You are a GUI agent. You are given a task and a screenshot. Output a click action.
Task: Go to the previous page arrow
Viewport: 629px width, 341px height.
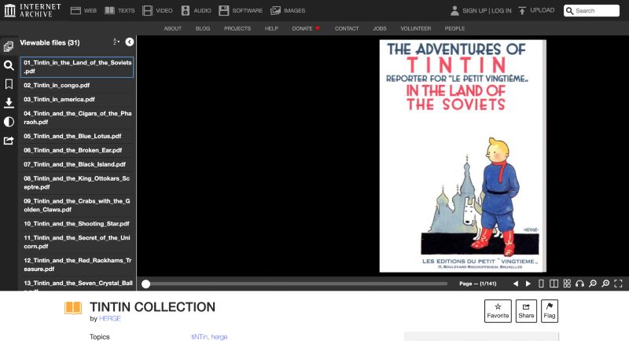click(x=516, y=284)
